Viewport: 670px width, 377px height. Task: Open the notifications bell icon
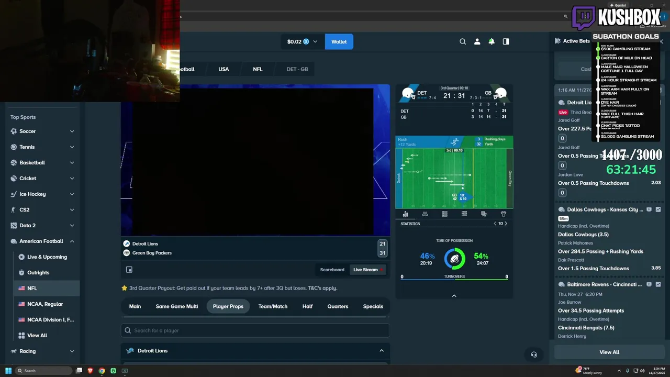click(492, 41)
